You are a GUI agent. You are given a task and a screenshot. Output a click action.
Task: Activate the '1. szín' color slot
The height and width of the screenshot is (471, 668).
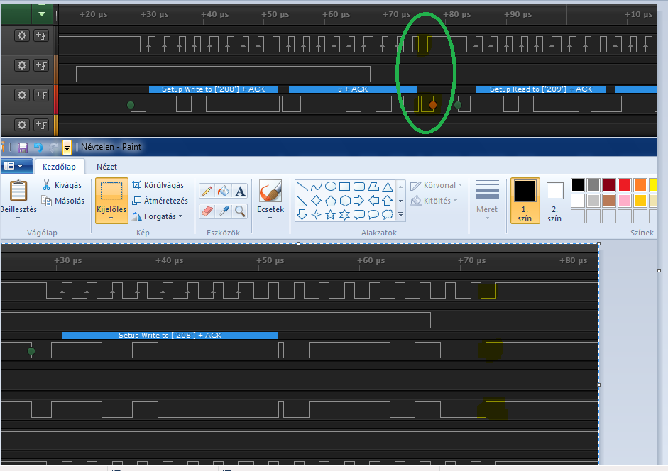pyautogui.click(x=525, y=201)
